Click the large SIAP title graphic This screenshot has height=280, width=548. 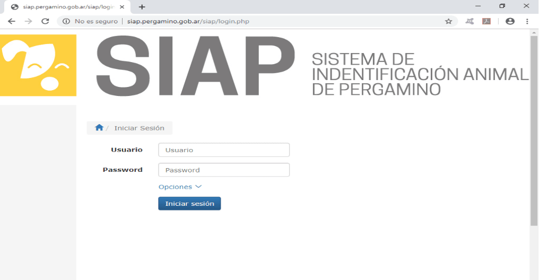(196, 65)
